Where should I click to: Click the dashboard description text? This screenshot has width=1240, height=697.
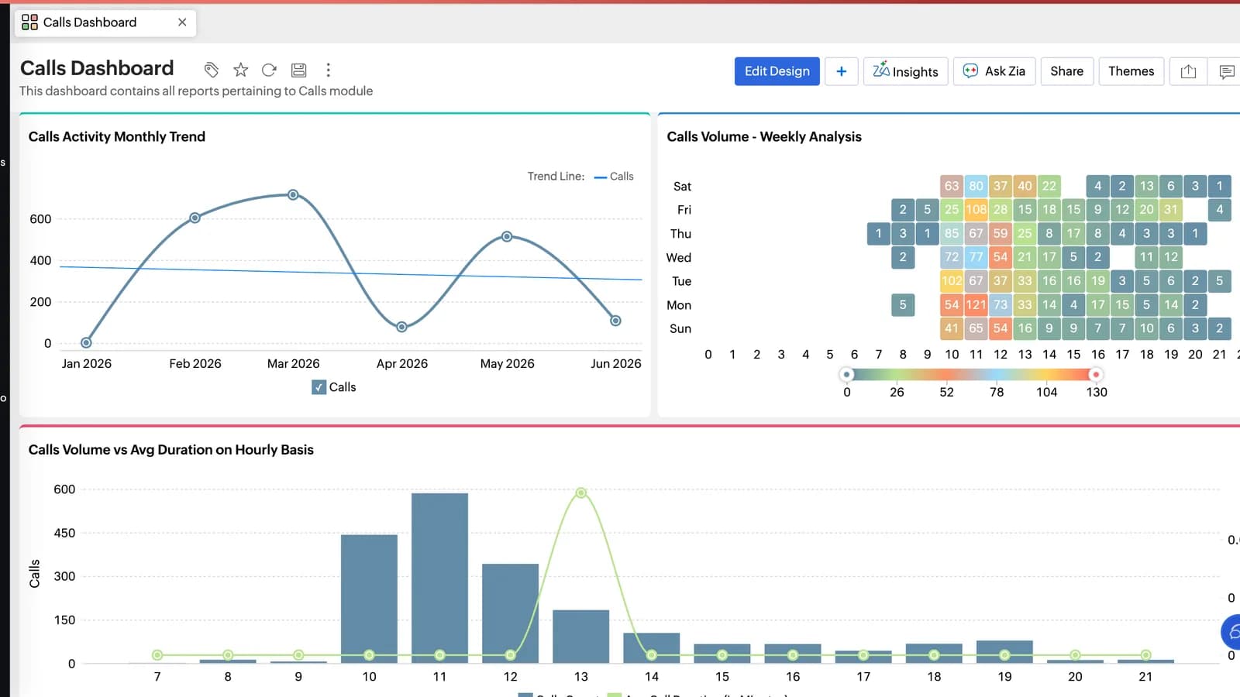tap(196, 91)
